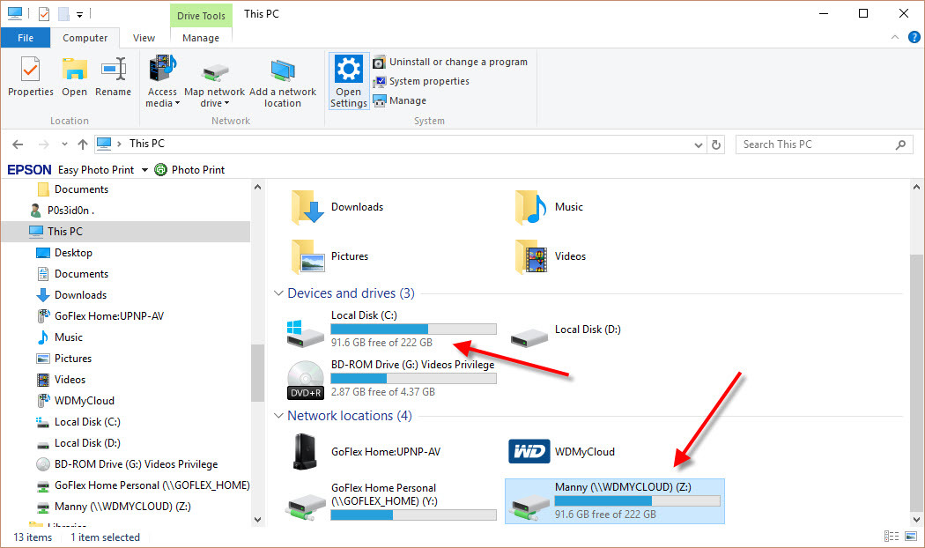Open the Quick Access Toolbar customize dropdown

click(79, 15)
